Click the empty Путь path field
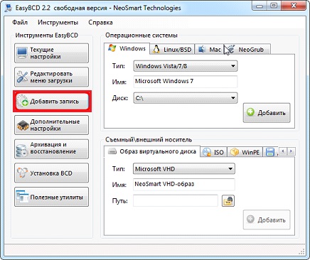 pos(176,200)
